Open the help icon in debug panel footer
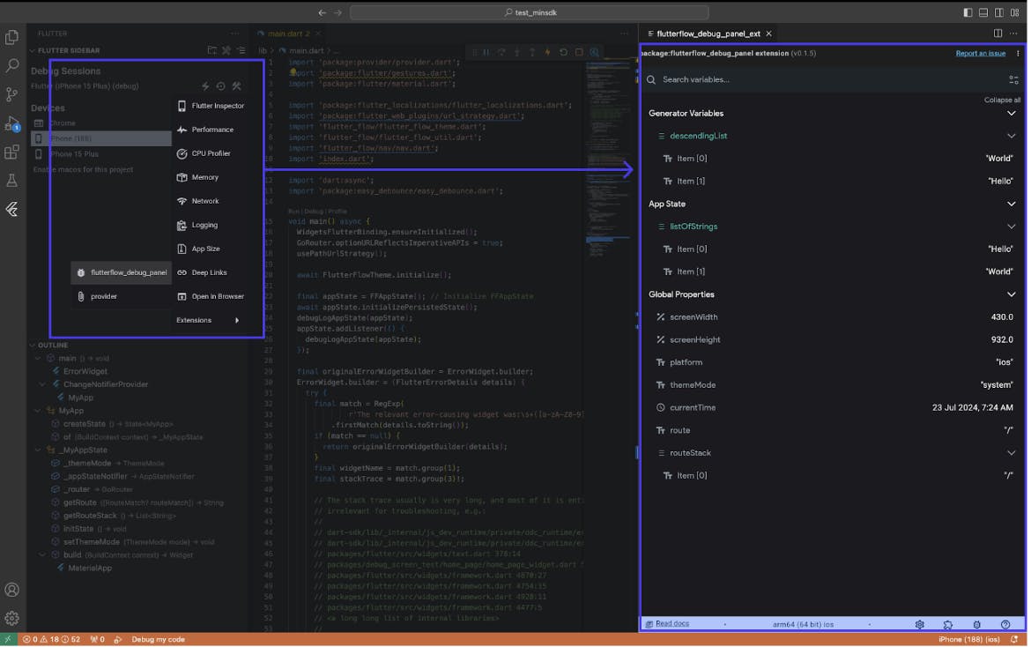Screen dimensions: 1031x647 pyautogui.click(x=1005, y=624)
